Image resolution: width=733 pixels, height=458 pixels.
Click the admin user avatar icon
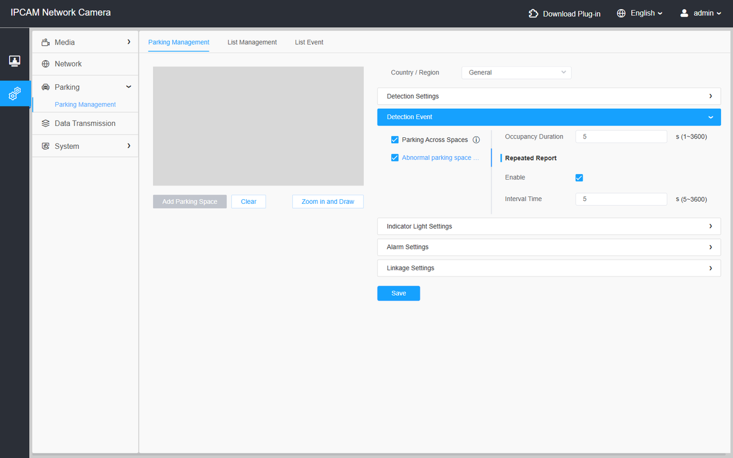click(x=684, y=13)
